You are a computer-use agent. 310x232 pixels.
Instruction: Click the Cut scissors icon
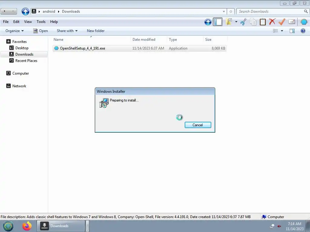244,22
